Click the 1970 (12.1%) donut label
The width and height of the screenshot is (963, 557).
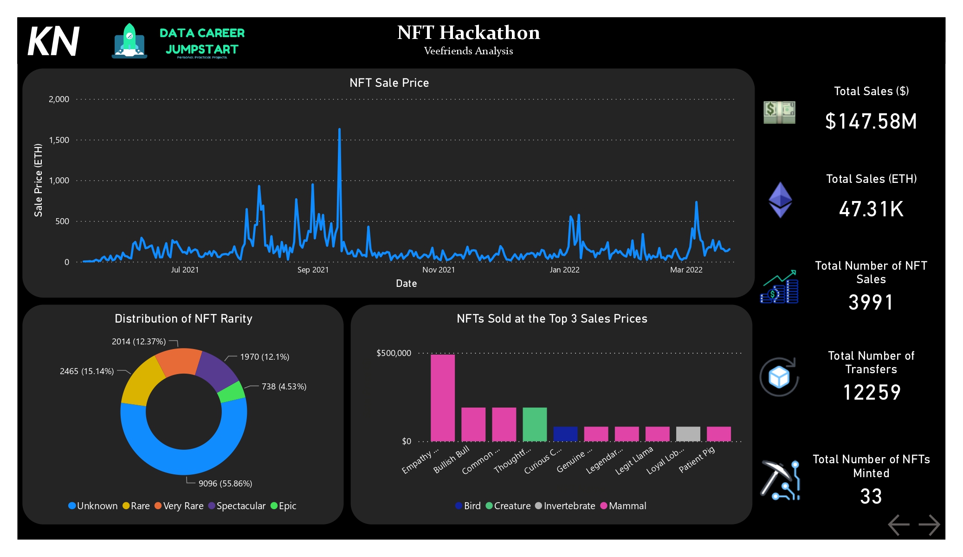[x=265, y=357]
